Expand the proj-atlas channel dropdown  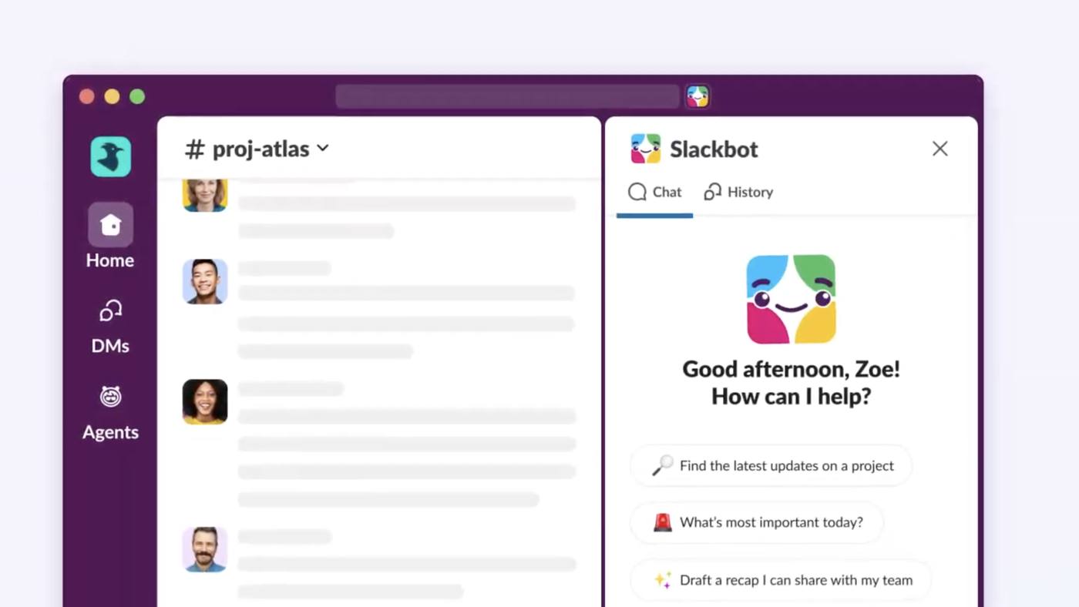tap(323, 149)
